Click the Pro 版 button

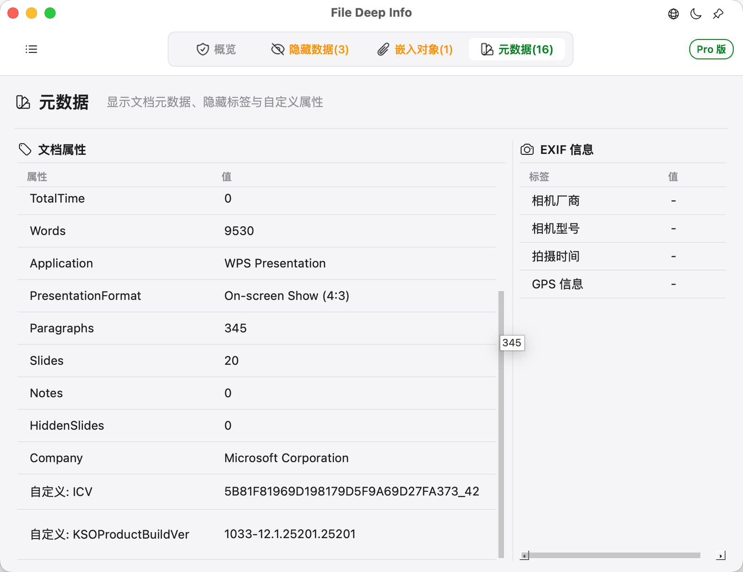(x=711, y=49)
